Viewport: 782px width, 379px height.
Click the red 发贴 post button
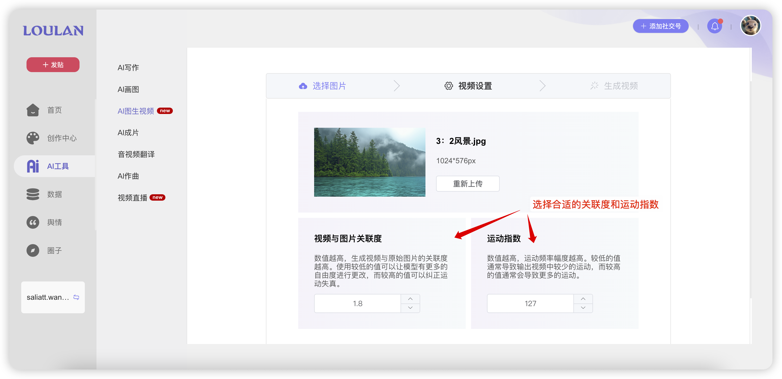[x=53, y=65]
